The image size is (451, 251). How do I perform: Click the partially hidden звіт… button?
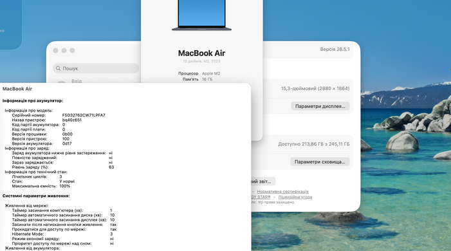pos(263,181)
